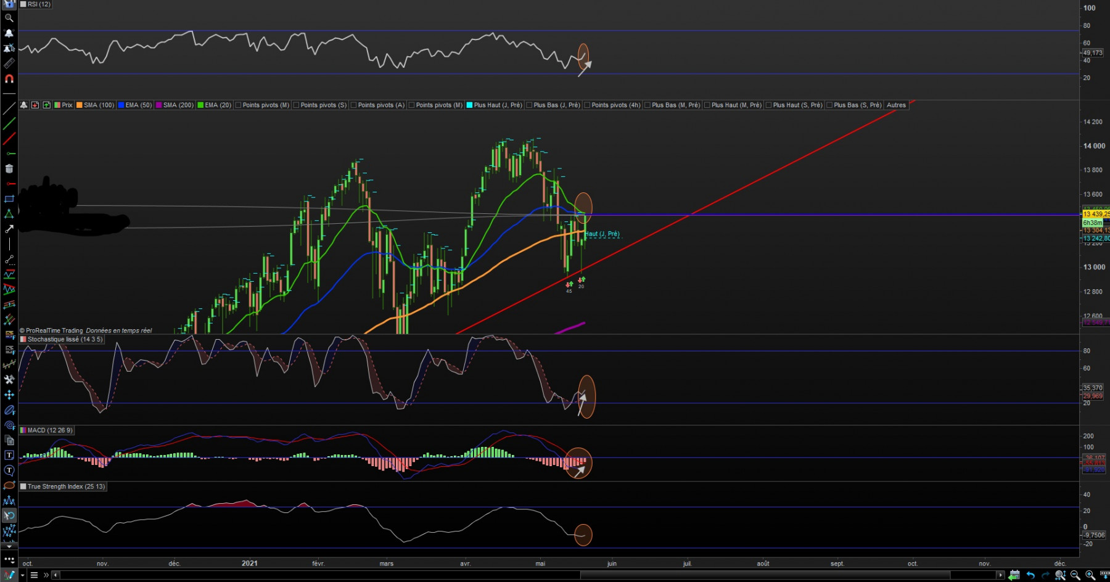Viewport: 1110px width, 582px height.
Task: Toggle the Plus Bas (M, Pré) checkbox
Action: tap(647, 105)
